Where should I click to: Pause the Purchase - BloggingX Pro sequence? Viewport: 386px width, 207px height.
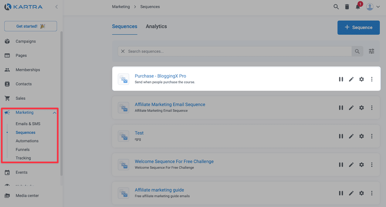tap(341, 79)
